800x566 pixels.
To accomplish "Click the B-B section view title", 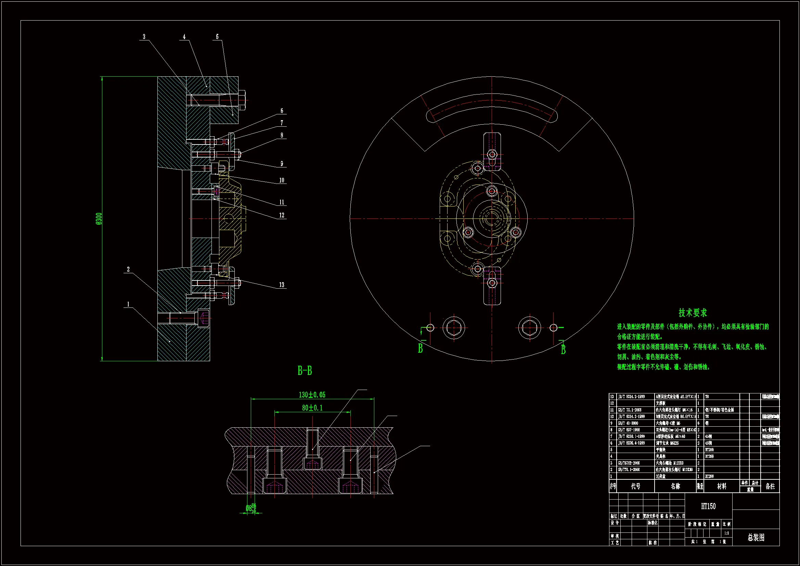I will pos(305,371).
